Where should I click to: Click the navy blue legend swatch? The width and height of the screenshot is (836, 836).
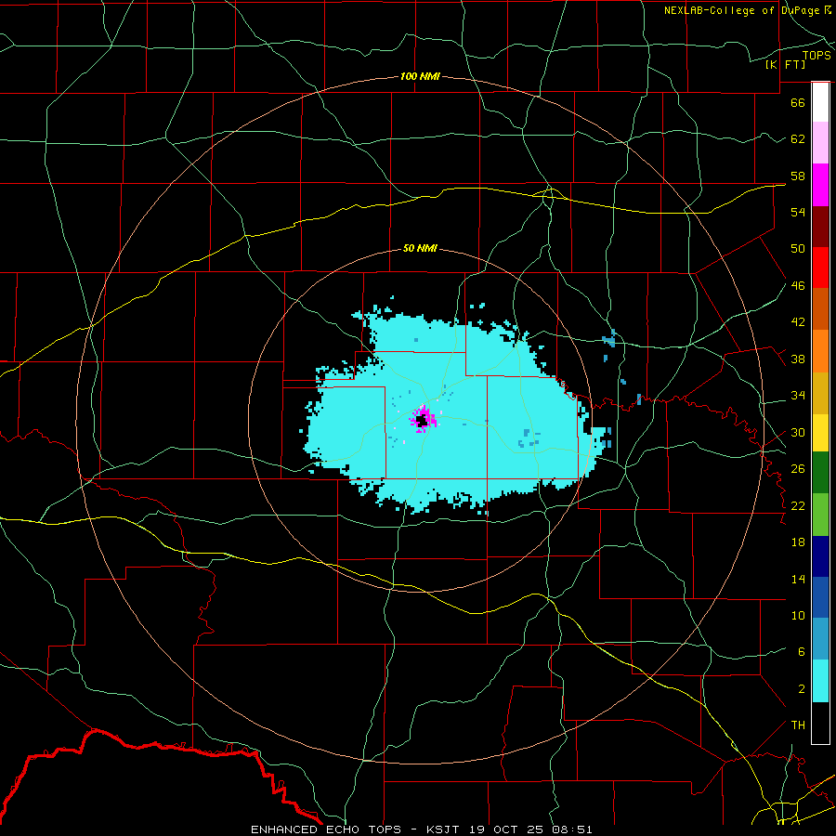820,556
